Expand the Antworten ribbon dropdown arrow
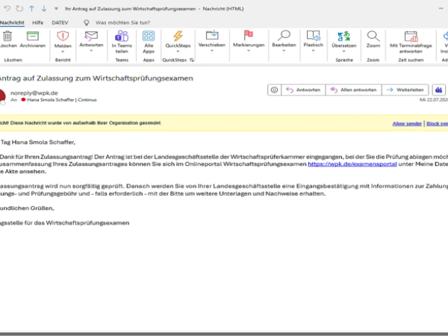Image resolution: width=448 pixels, height=336 pixels. coord(91,51)
